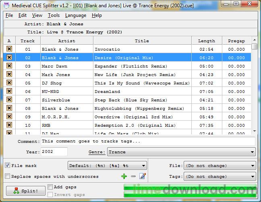Enable Replace spaces with underscores
Image resolution: width=261 pixels, height=202 pixels.
8,176
